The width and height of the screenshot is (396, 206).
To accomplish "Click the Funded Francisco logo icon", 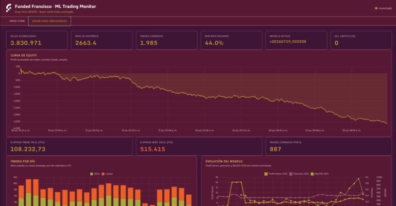I will click(x=9, y=8).
